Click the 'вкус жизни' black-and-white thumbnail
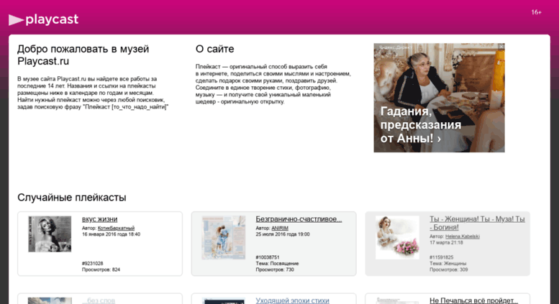This screenshot has width=559, height=304. [x=50, y=234]
